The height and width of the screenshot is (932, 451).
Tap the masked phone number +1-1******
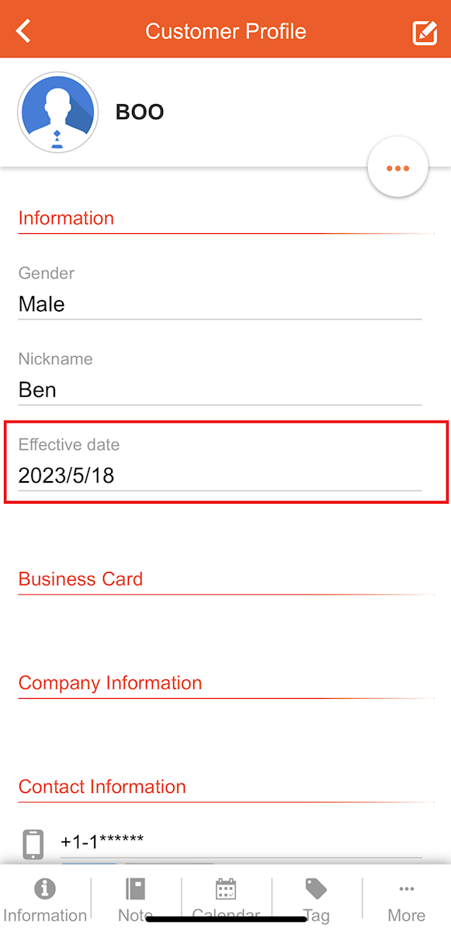point(102,841)
